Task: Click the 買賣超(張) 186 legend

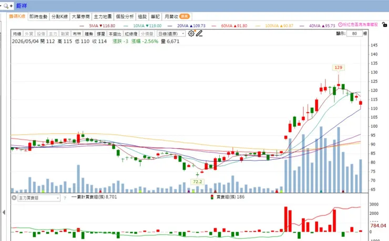Action: point(228,197)
